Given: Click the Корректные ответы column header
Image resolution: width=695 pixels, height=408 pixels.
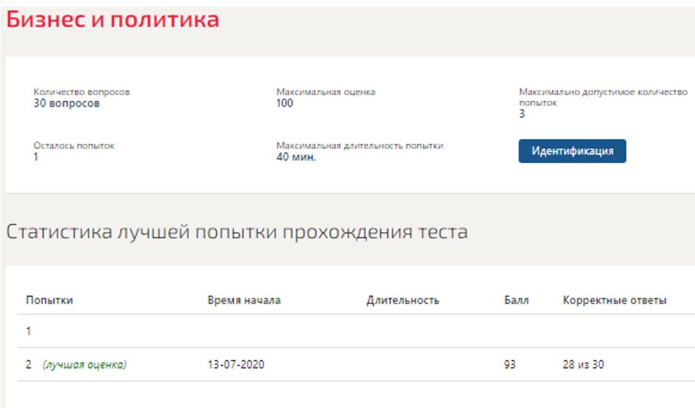Looking at the screenshot, I should 615,300.
